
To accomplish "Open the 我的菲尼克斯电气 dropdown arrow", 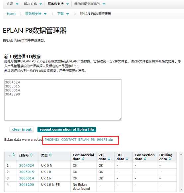I will [104, 4].
